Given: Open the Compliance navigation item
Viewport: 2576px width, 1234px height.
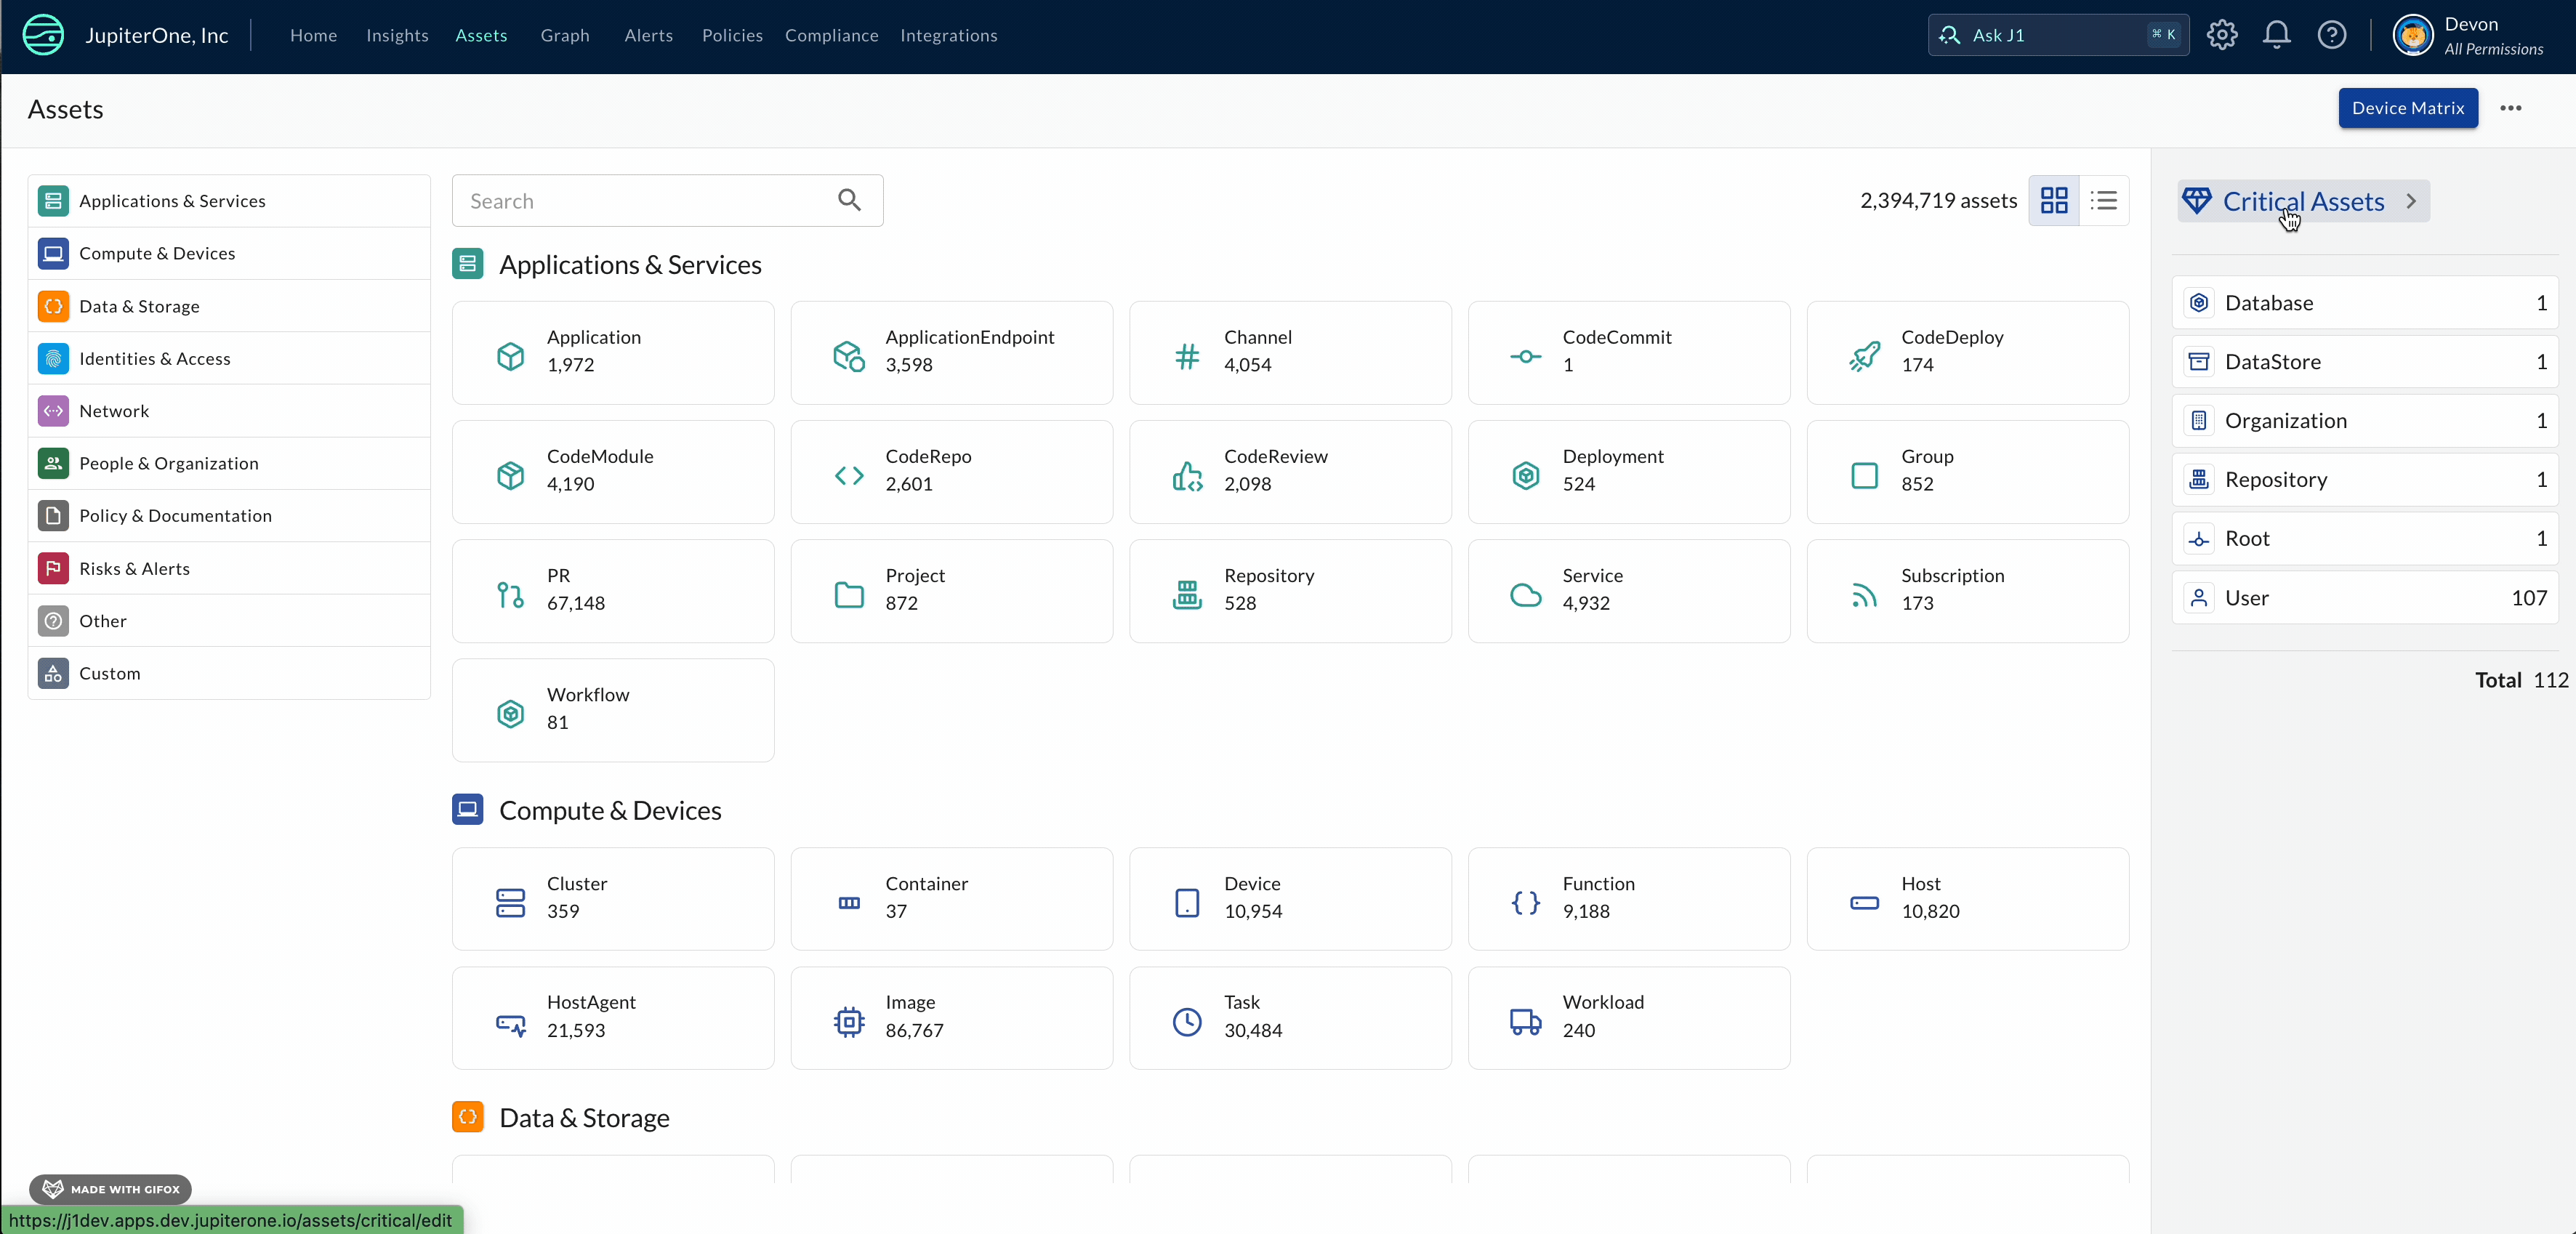Looking at the screenshot, I should point(831,35).
